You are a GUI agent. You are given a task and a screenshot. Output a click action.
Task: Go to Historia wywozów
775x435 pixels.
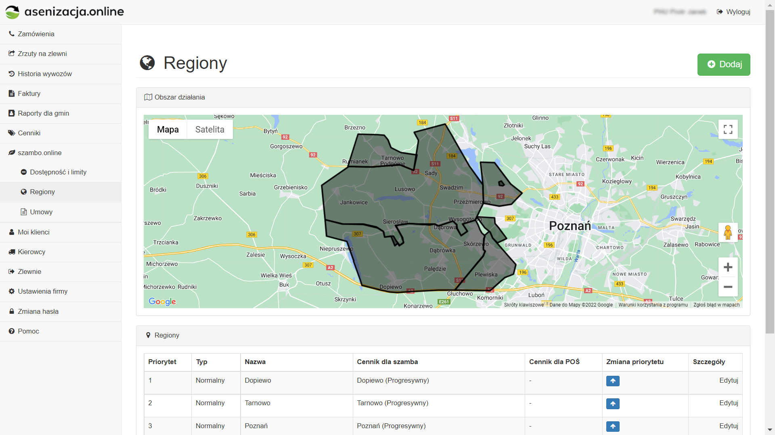click(x=61, y=74)
